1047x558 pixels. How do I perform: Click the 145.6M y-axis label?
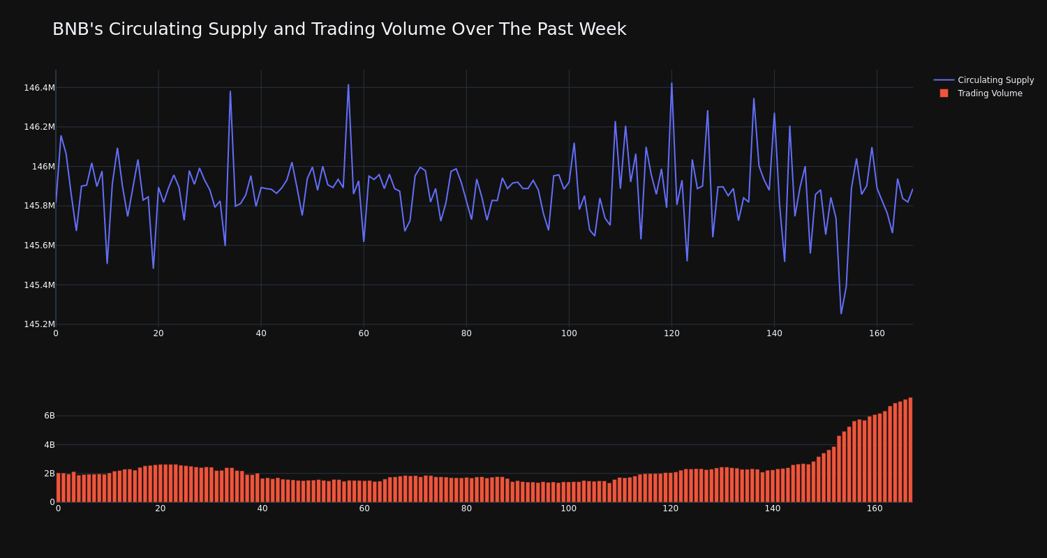39,246
